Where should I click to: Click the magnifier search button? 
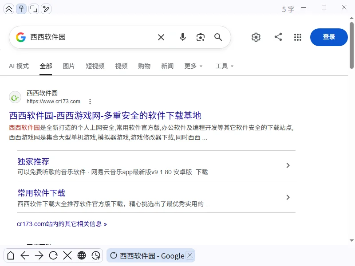coord(218,37)
